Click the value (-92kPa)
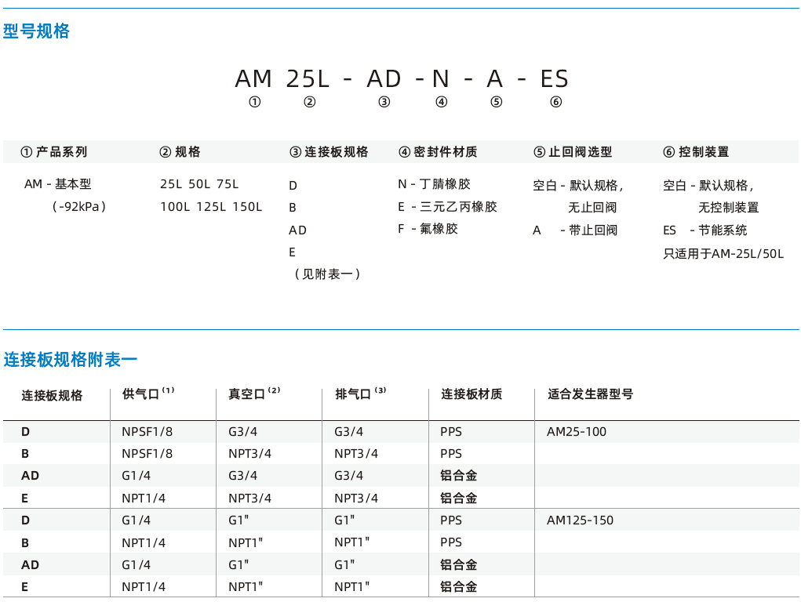This screenshot has width=801, height=602. pos(79,207)
